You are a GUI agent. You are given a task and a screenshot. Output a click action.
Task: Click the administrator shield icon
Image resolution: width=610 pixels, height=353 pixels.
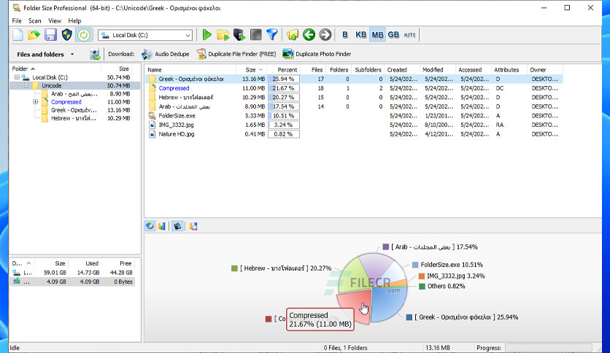[67, 35]
